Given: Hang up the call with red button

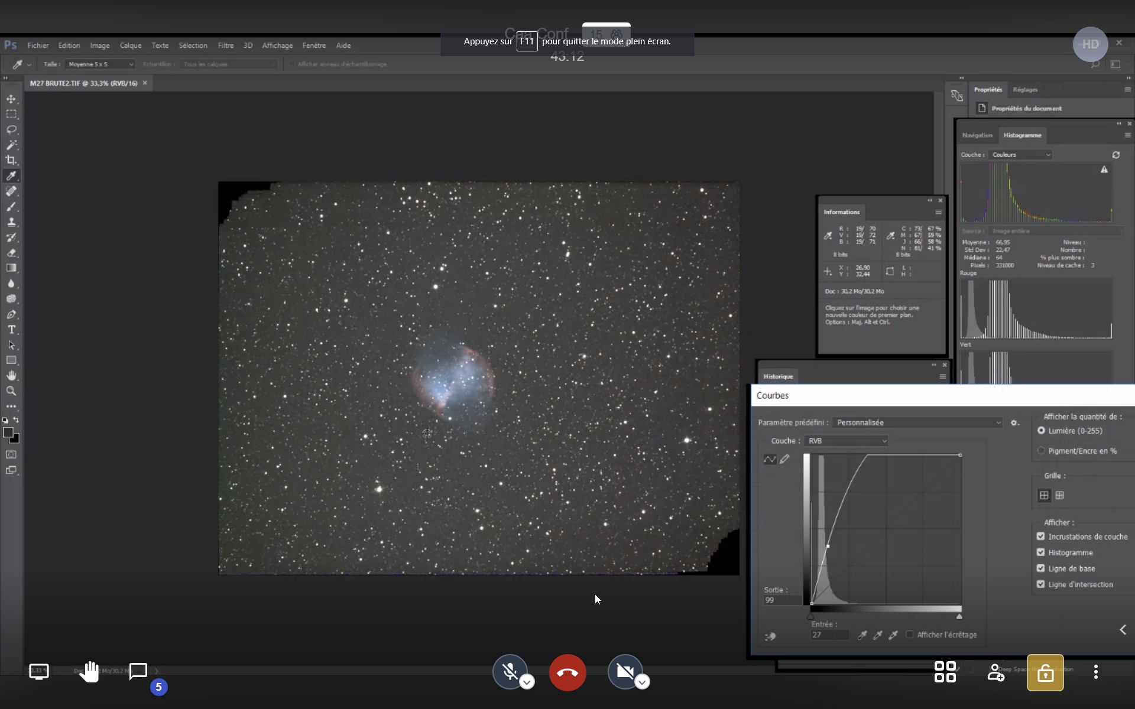Looking at the screenshot, I should tap(567, 672).
